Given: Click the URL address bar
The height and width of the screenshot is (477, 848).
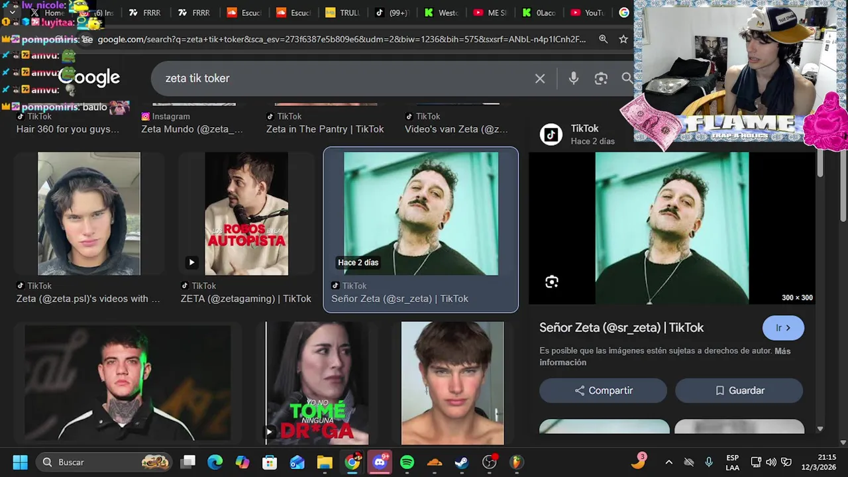Looking at the screenshot, I should (341, 39).
